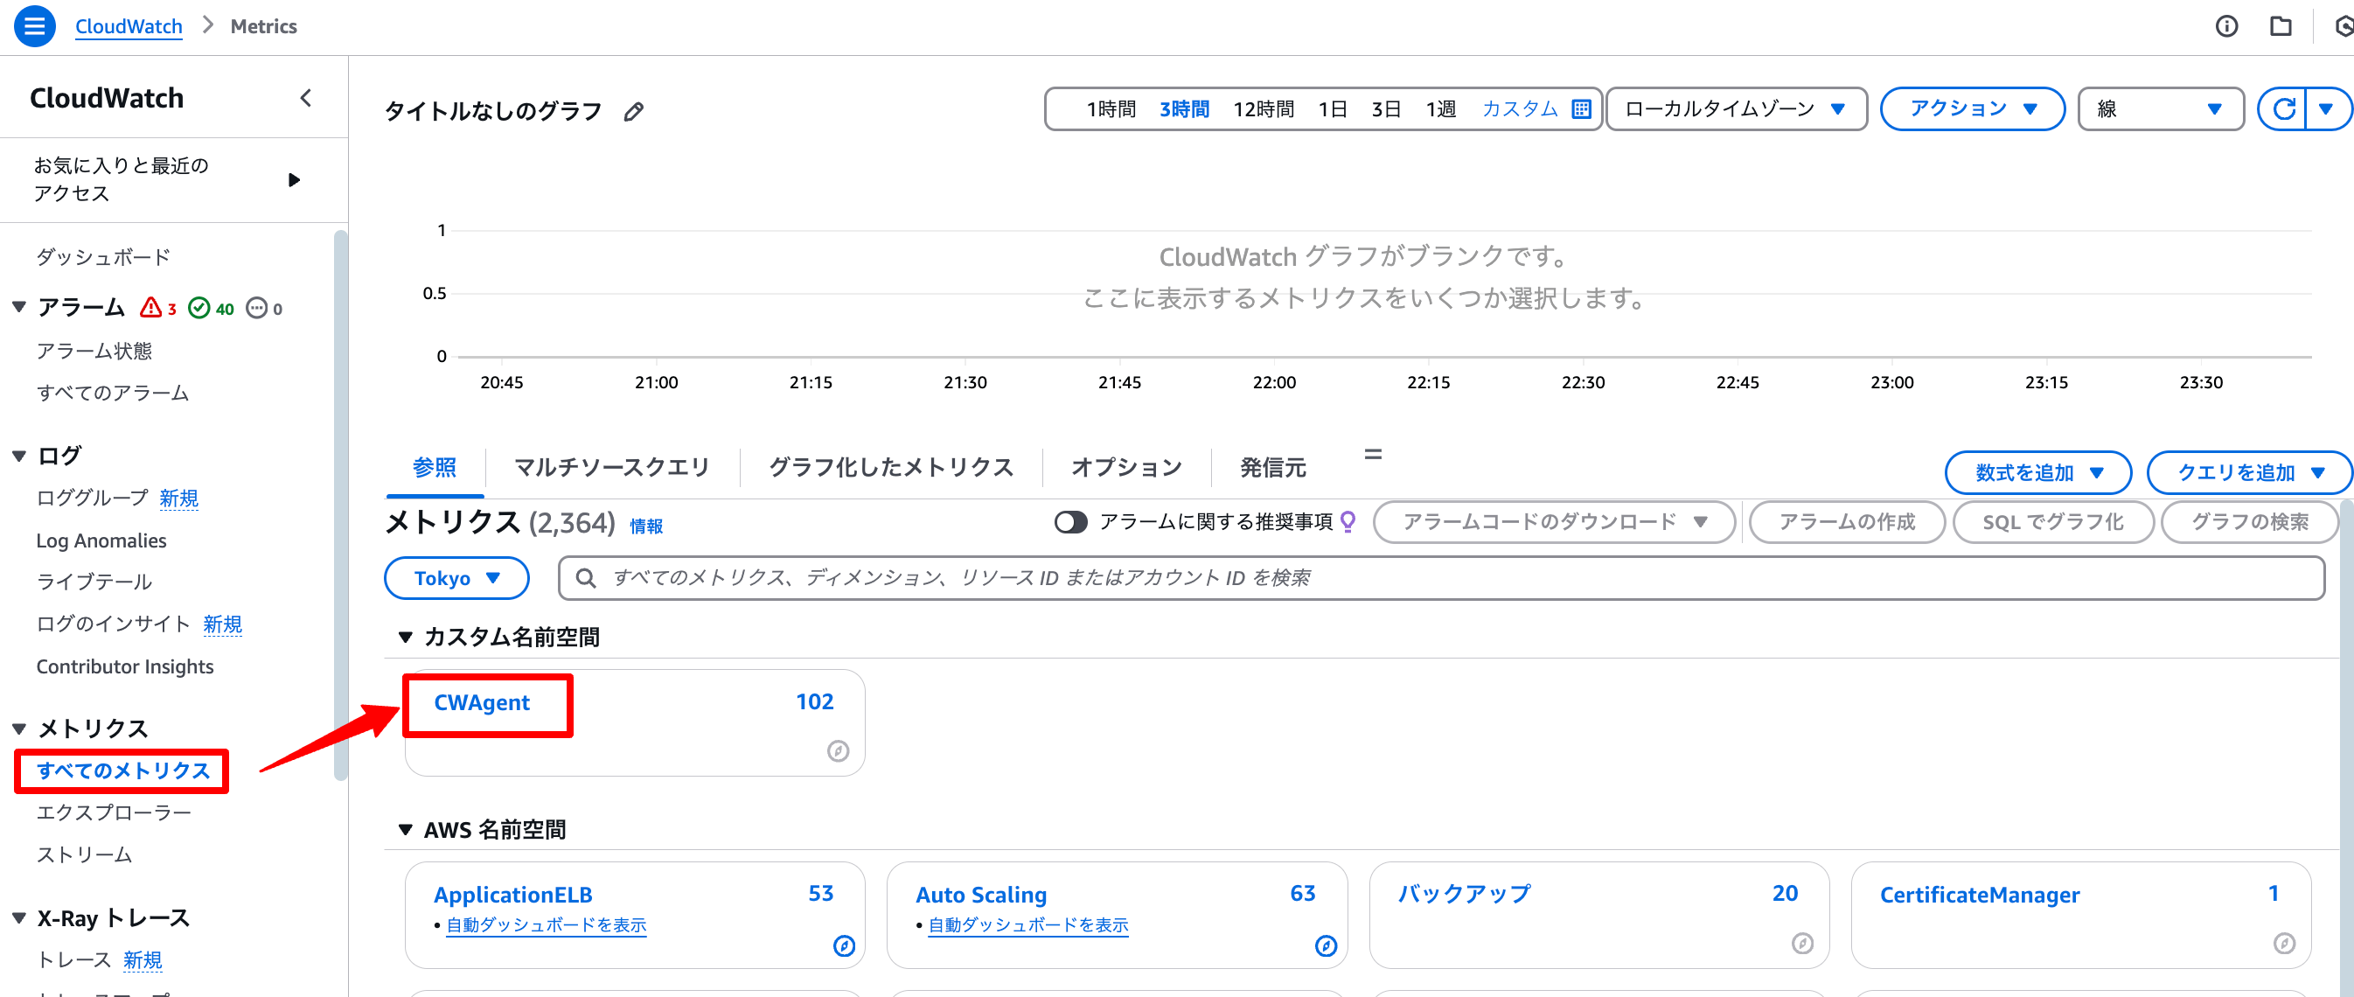Open the 線 chart type dropdown
This screenshot has width=2354, height=997.
coord(2160,109)
